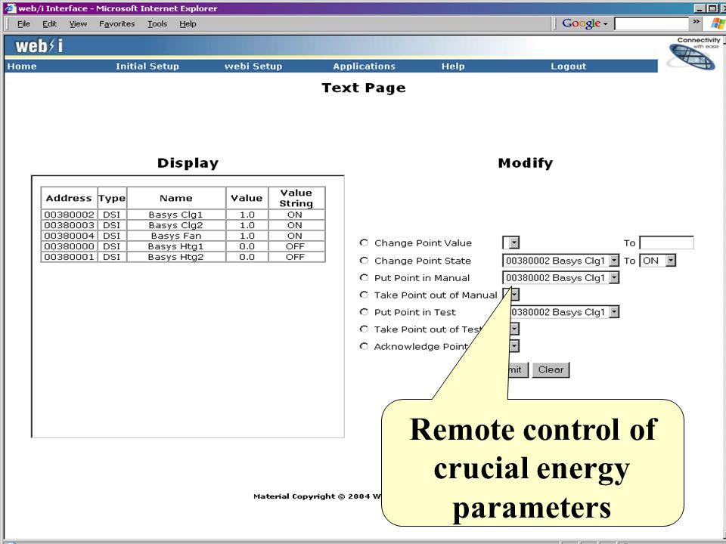
Task: Click the Connectivity with ease logo
Action: 693,54
